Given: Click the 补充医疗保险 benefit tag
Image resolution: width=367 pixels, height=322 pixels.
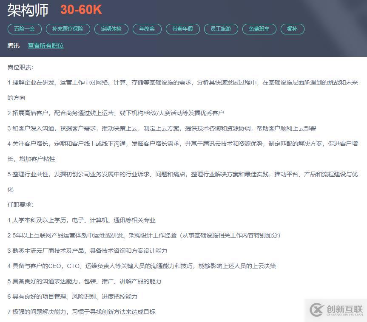Looking at the screenshot, I should tap(68, 29).
